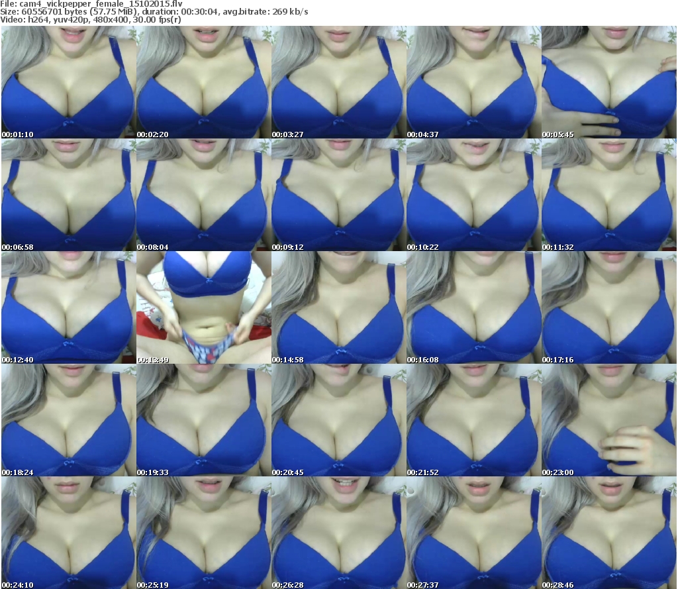Choose the thumbnail stamped 00:06:58
This screenshot has width=678, height=589.
68,195
